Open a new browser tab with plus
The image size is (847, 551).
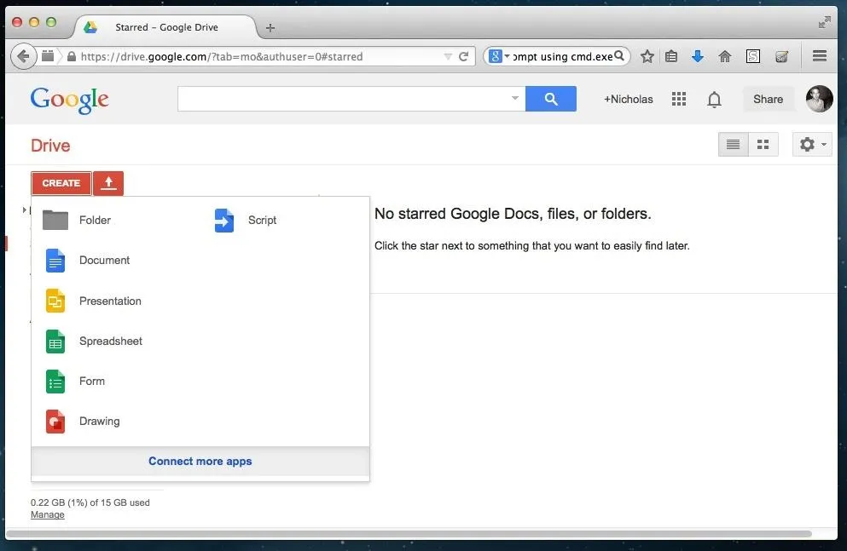pos(270,27)
